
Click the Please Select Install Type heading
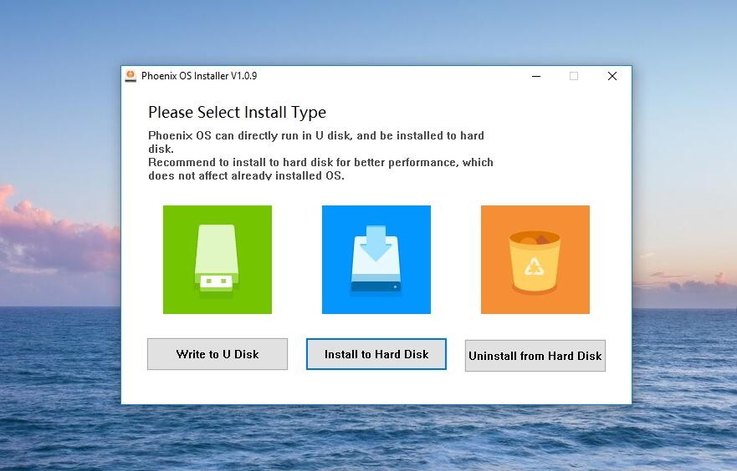coord(237,112)
